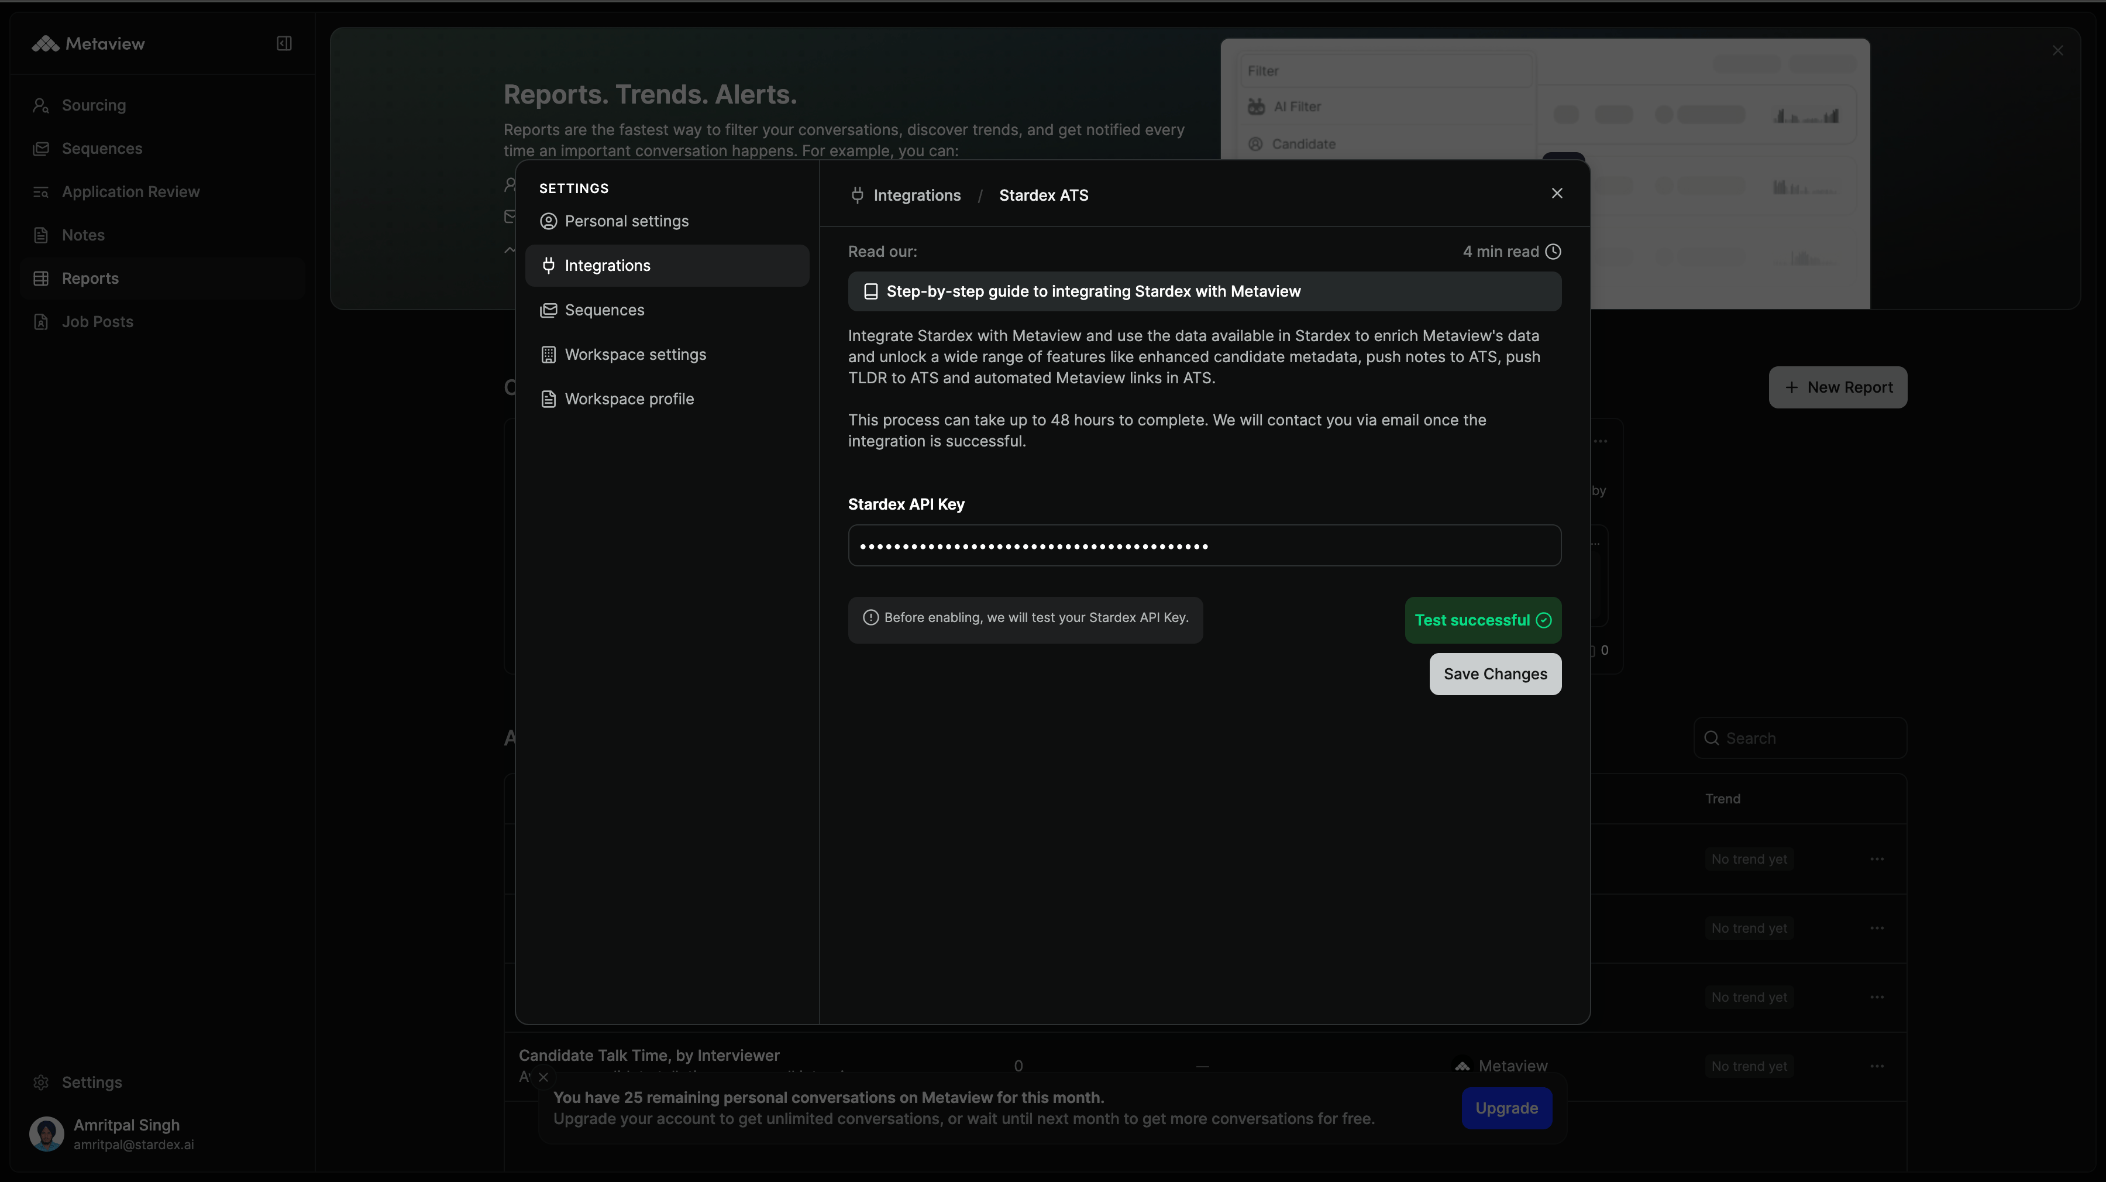Click the Stardex API Key field
Screen dimensions: 2106x1182
pyautogui.click(x=1203, y=545)
